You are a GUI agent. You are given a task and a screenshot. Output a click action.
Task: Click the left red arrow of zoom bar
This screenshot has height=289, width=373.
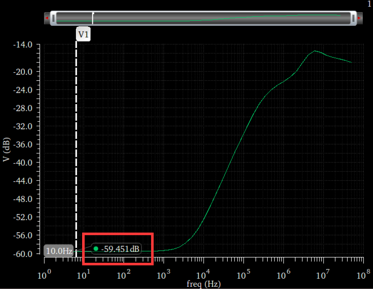[47, 18]
